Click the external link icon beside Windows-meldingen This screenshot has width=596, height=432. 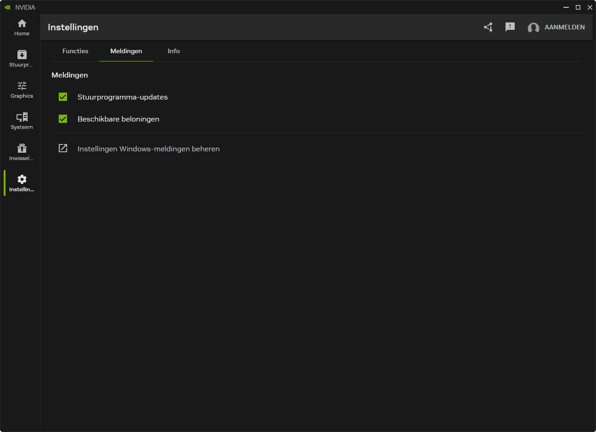tap(63, 148)
